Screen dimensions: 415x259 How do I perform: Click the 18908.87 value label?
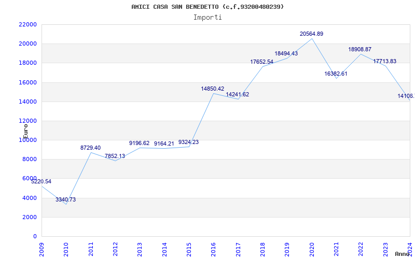(x=359, y=49)
